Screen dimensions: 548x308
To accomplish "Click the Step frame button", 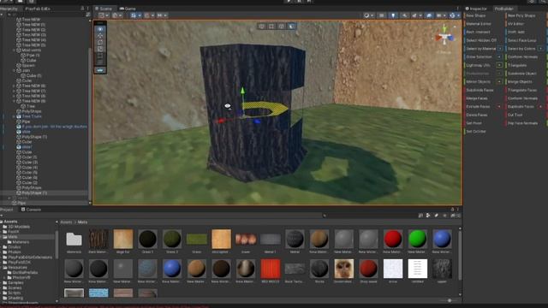I will 309,2.
